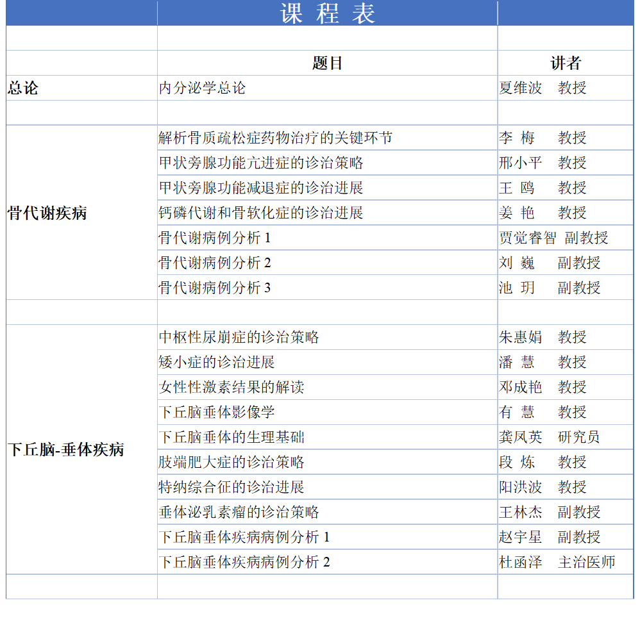640x621 pixels.
Task: Select 女性性激素结果的解读 cell
Action: click(327, 387)
